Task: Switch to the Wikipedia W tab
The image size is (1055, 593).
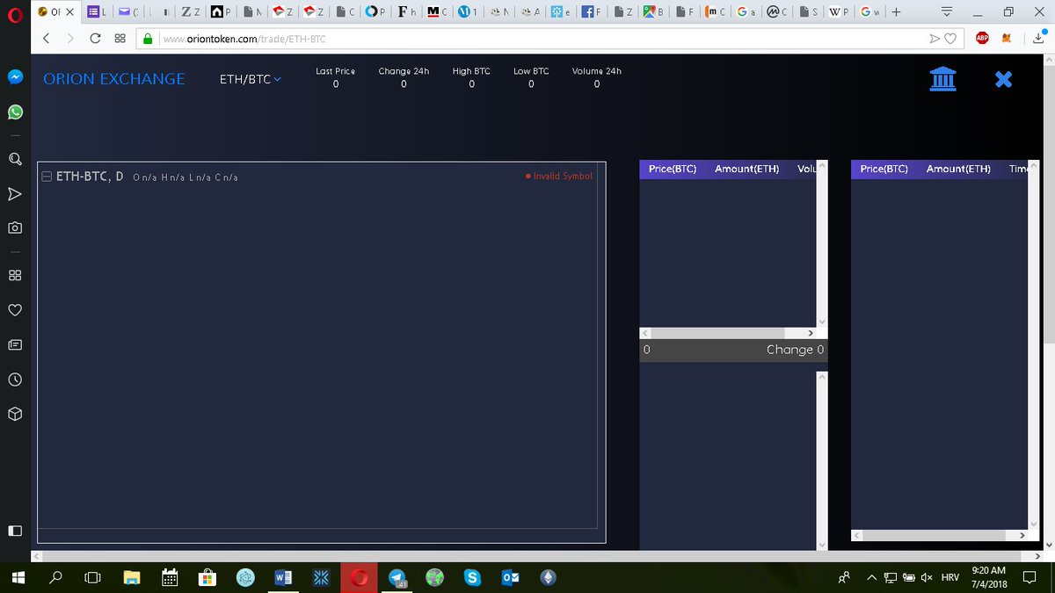Action: [840, 12]
